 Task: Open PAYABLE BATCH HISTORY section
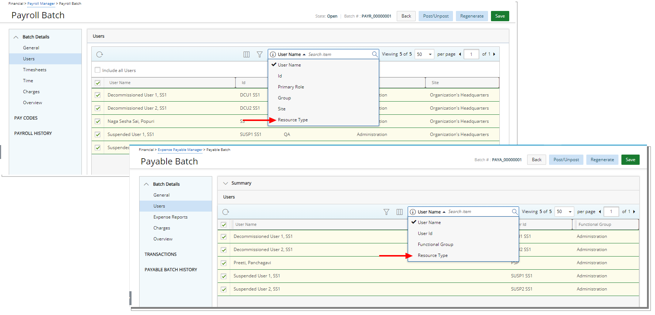[x=171, y=270]
